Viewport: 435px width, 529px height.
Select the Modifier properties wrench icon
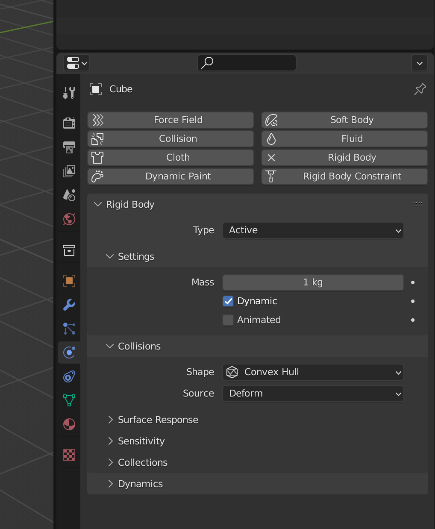pyautogui.click(x=69, y=305)
